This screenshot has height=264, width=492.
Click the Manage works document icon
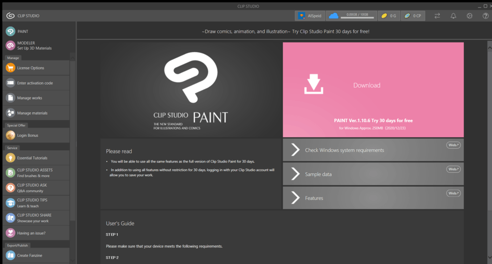(10, 98)
